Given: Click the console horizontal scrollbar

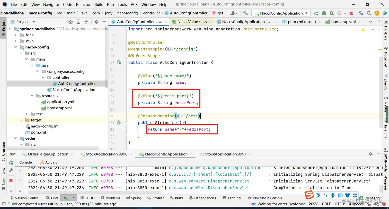Looking at the screenshot, I should click(94, 193).
